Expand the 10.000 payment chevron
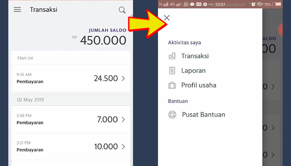 coord(123,146)
